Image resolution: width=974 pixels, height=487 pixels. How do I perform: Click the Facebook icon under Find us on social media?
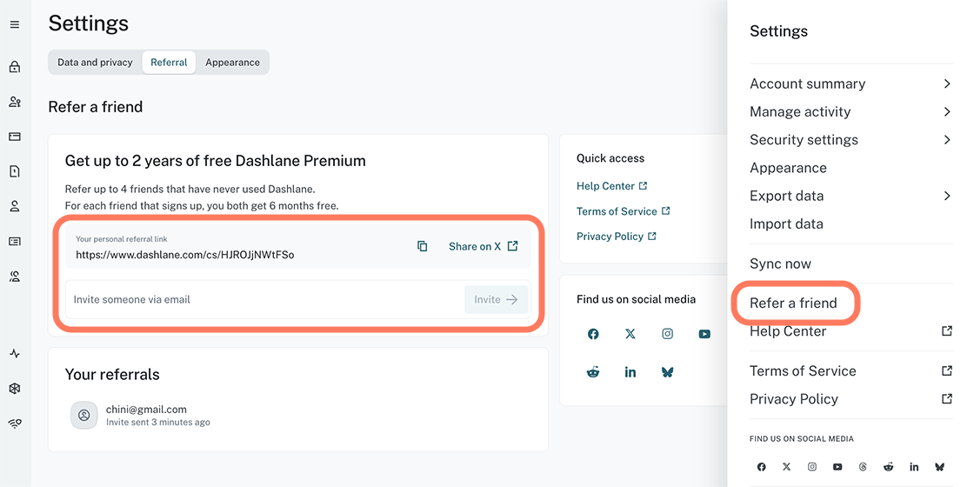593,334
